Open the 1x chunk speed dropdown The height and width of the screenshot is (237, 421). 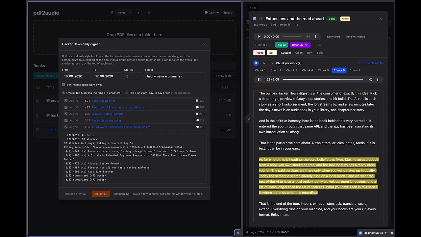[x=267, y=63]
